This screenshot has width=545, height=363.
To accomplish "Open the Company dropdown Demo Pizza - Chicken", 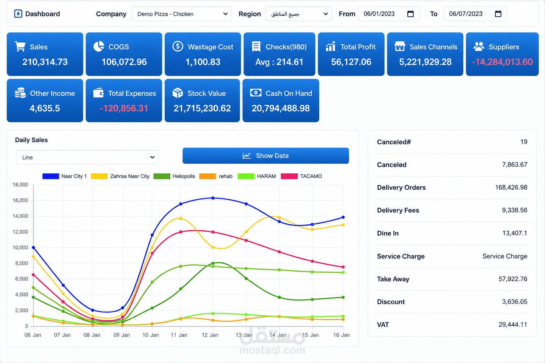I will point(182,14).
